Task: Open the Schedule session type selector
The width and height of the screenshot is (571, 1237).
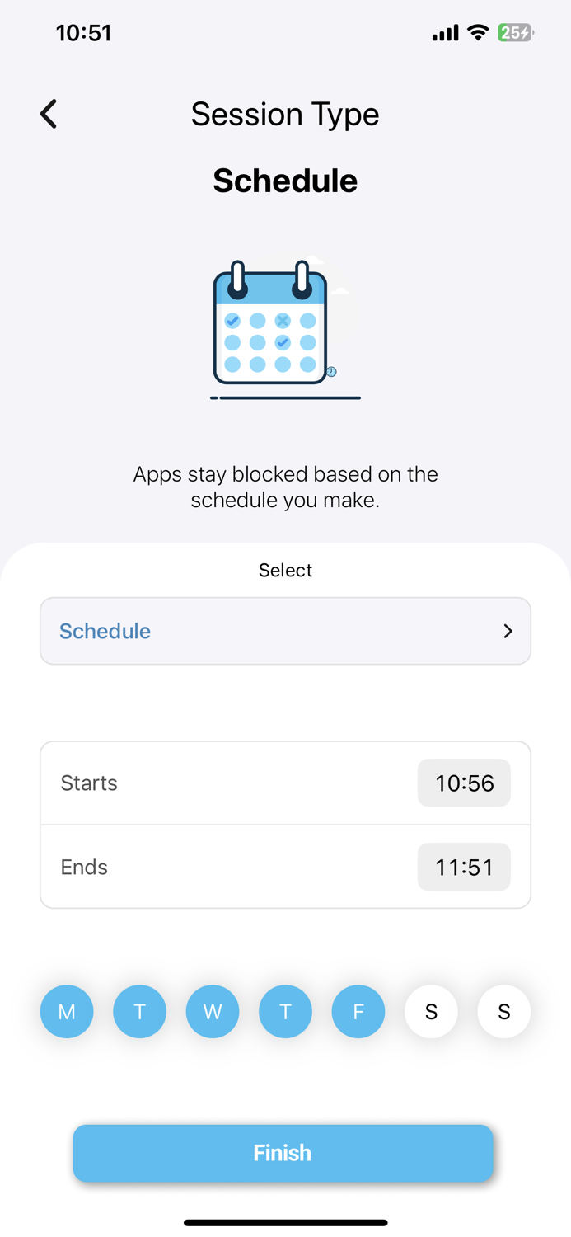Action: pyautogui.click(x=285, y=631)
